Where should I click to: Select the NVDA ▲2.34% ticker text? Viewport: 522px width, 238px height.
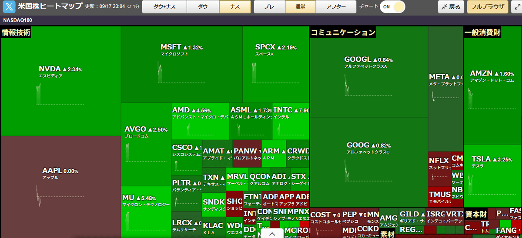pyautogui.click(x=60, y=69)
